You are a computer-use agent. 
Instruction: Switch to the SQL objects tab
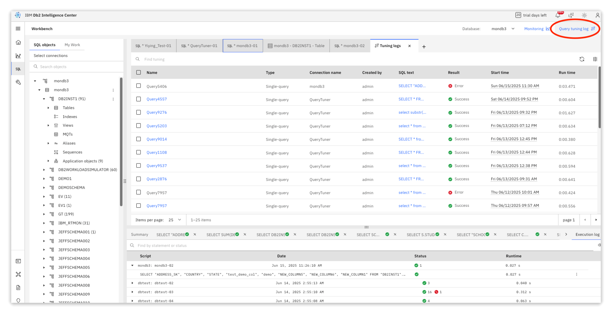tap(45, 45)
